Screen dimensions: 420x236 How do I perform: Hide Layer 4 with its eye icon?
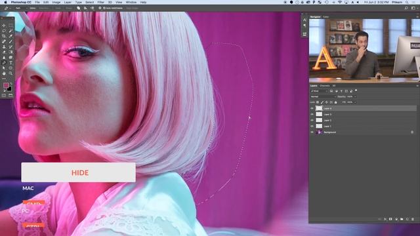312,108
